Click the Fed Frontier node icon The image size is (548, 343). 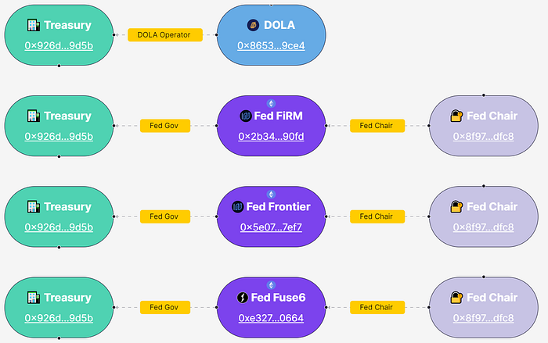(238, 207)
